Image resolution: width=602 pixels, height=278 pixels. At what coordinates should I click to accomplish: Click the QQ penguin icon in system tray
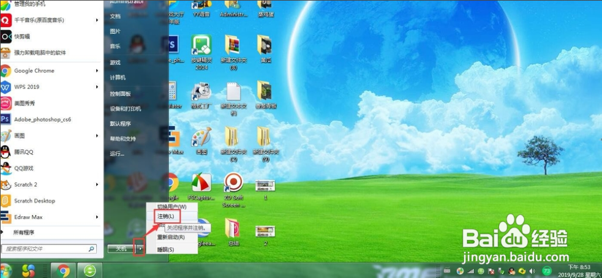click(x=512, y=271)
